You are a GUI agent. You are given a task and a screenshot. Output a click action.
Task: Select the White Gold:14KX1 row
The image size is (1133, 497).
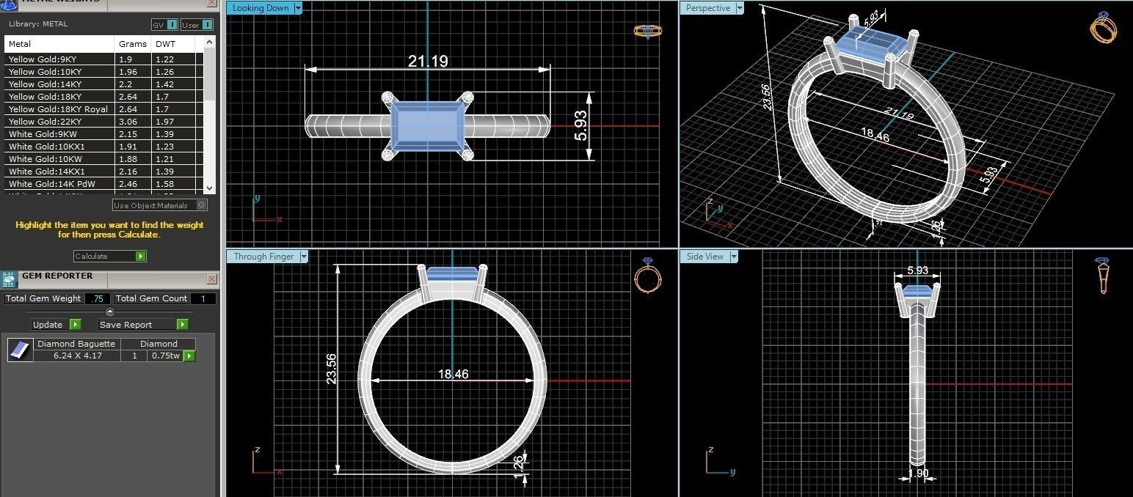click(x=104, y=172)
